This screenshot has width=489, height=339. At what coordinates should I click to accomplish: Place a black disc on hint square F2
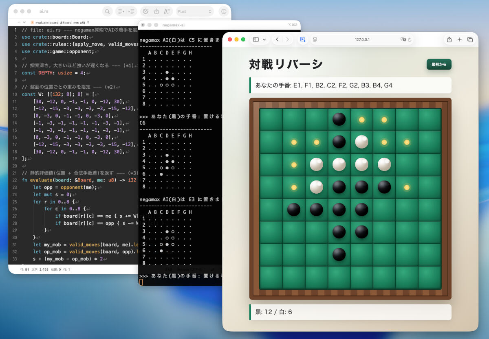(384, 142)
